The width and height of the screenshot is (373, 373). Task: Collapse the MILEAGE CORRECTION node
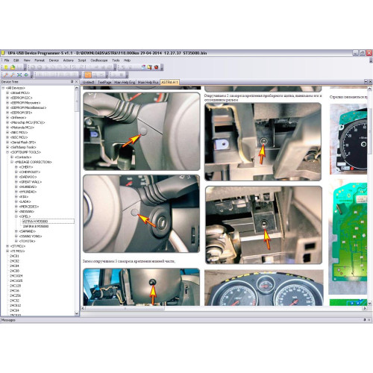tap(12, 162)
